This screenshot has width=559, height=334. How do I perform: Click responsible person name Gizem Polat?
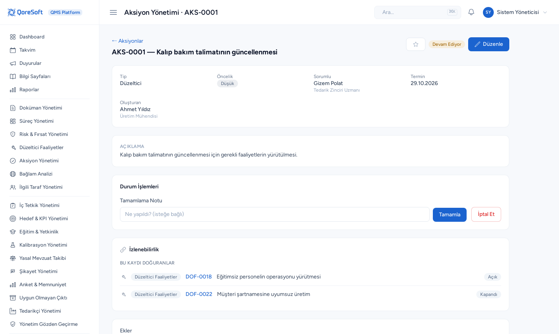coord(328,83)
